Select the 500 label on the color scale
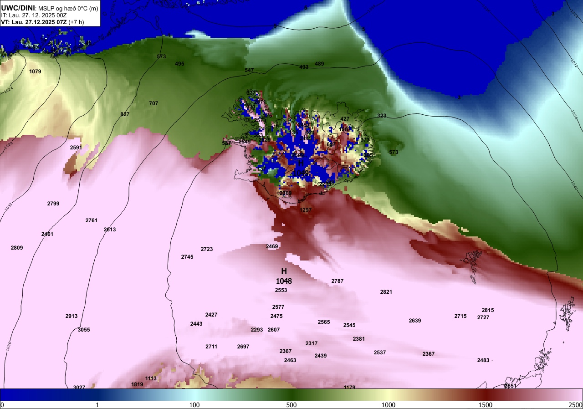 click(x=291, y=405)
